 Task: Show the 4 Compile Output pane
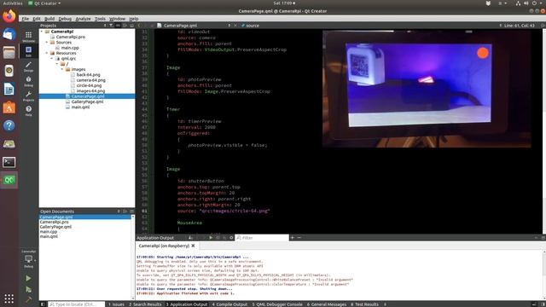pos(229,304)
